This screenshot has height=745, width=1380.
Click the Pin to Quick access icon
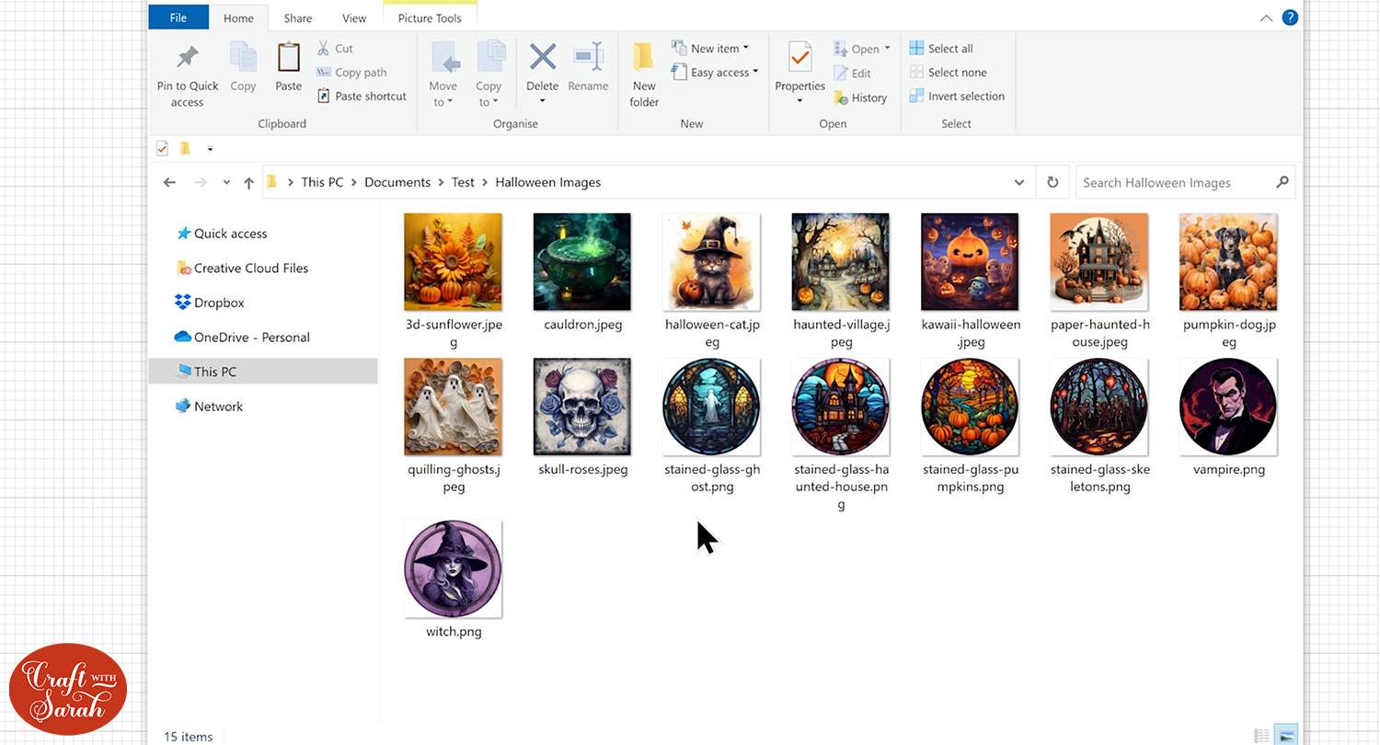click(187, 59)
